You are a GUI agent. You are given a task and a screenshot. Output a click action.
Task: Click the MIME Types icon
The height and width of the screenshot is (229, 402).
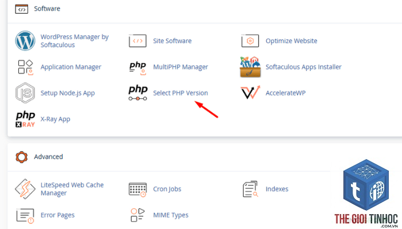pos(138,215)
